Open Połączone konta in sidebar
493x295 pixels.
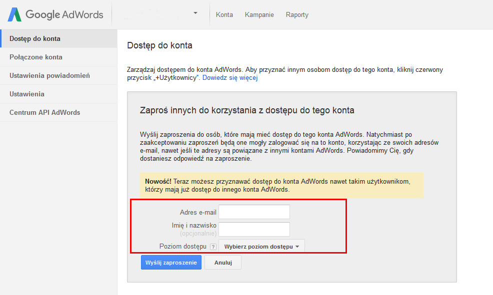58,57
